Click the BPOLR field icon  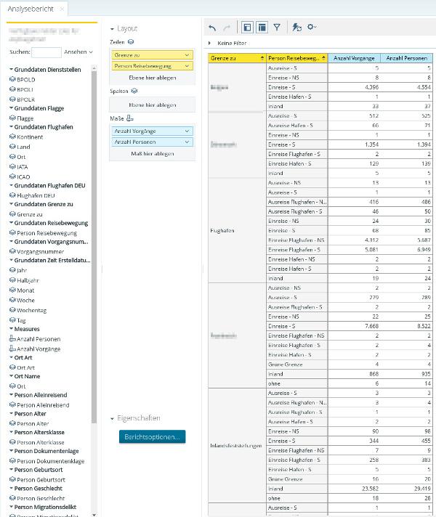pyautogui.click(x=12, y=99)
